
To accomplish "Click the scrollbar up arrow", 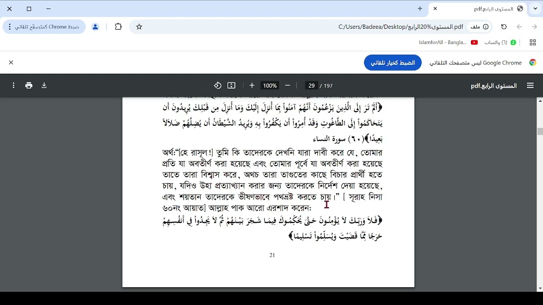I will 540,101.
